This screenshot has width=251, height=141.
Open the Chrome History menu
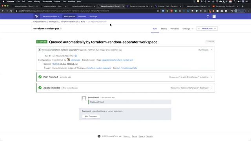click(37, 2)
